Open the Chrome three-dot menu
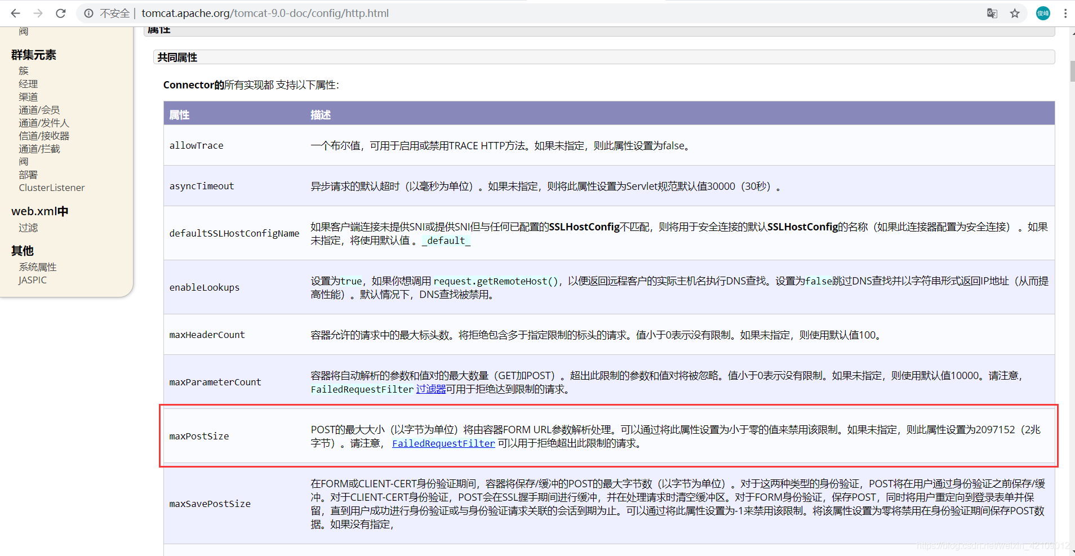 tap(1065, 13)
